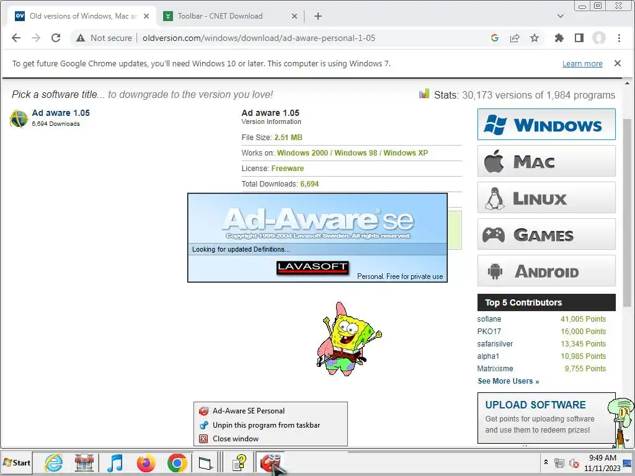635x476 pixels.
Task: Click the Ad-Aware SE taskbar icon
Action: click(x=270, y=462)
